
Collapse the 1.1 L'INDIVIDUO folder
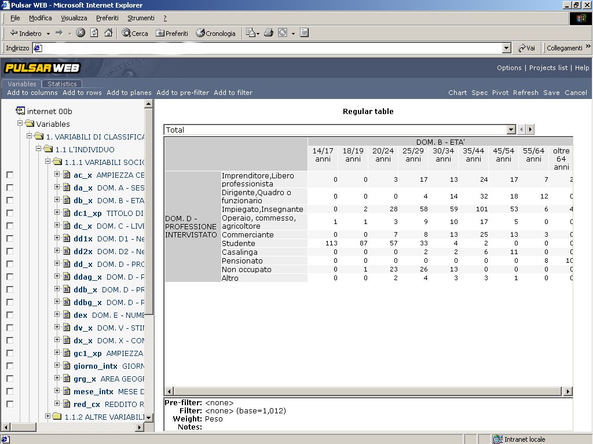point(39,149)
